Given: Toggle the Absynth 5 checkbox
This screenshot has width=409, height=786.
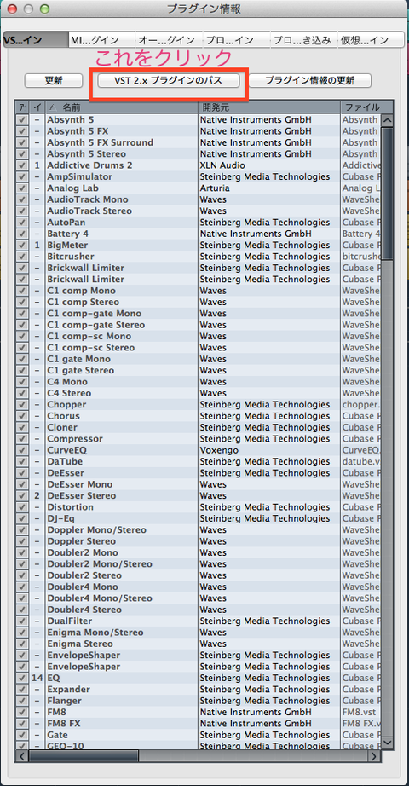Looking at the screenshot, I should [22, 120].
